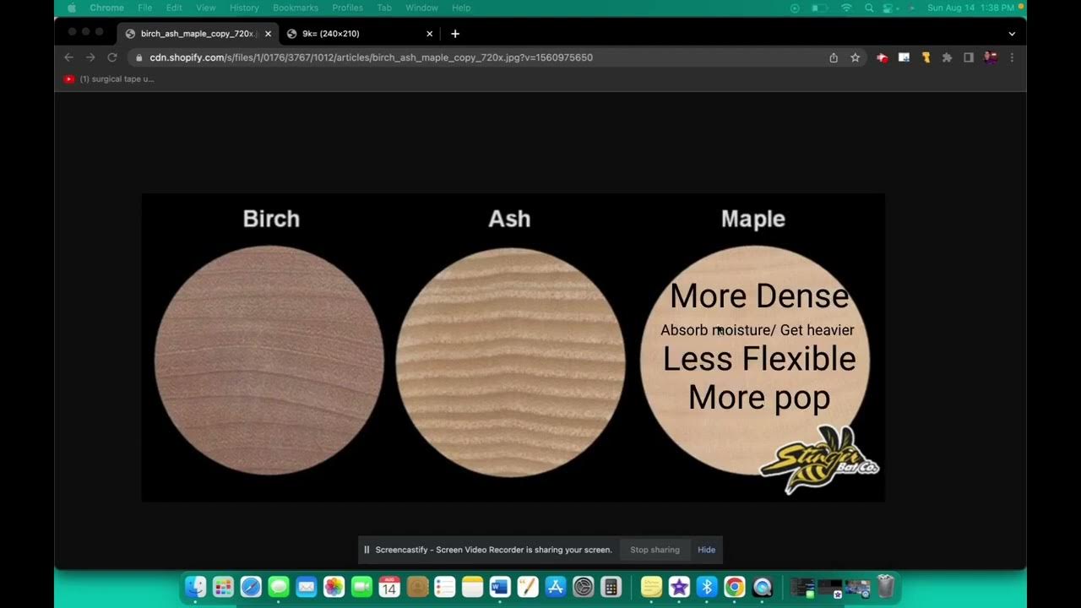
Task: Reload the page with the refresh icon
Action: pos(112,57)
